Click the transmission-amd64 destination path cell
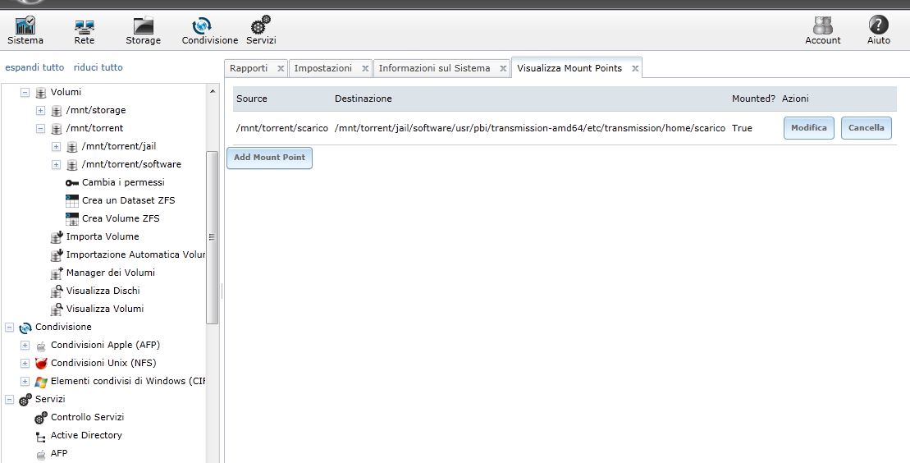The height and width of the screenshot is (463, 910). (x=530, y=128)
